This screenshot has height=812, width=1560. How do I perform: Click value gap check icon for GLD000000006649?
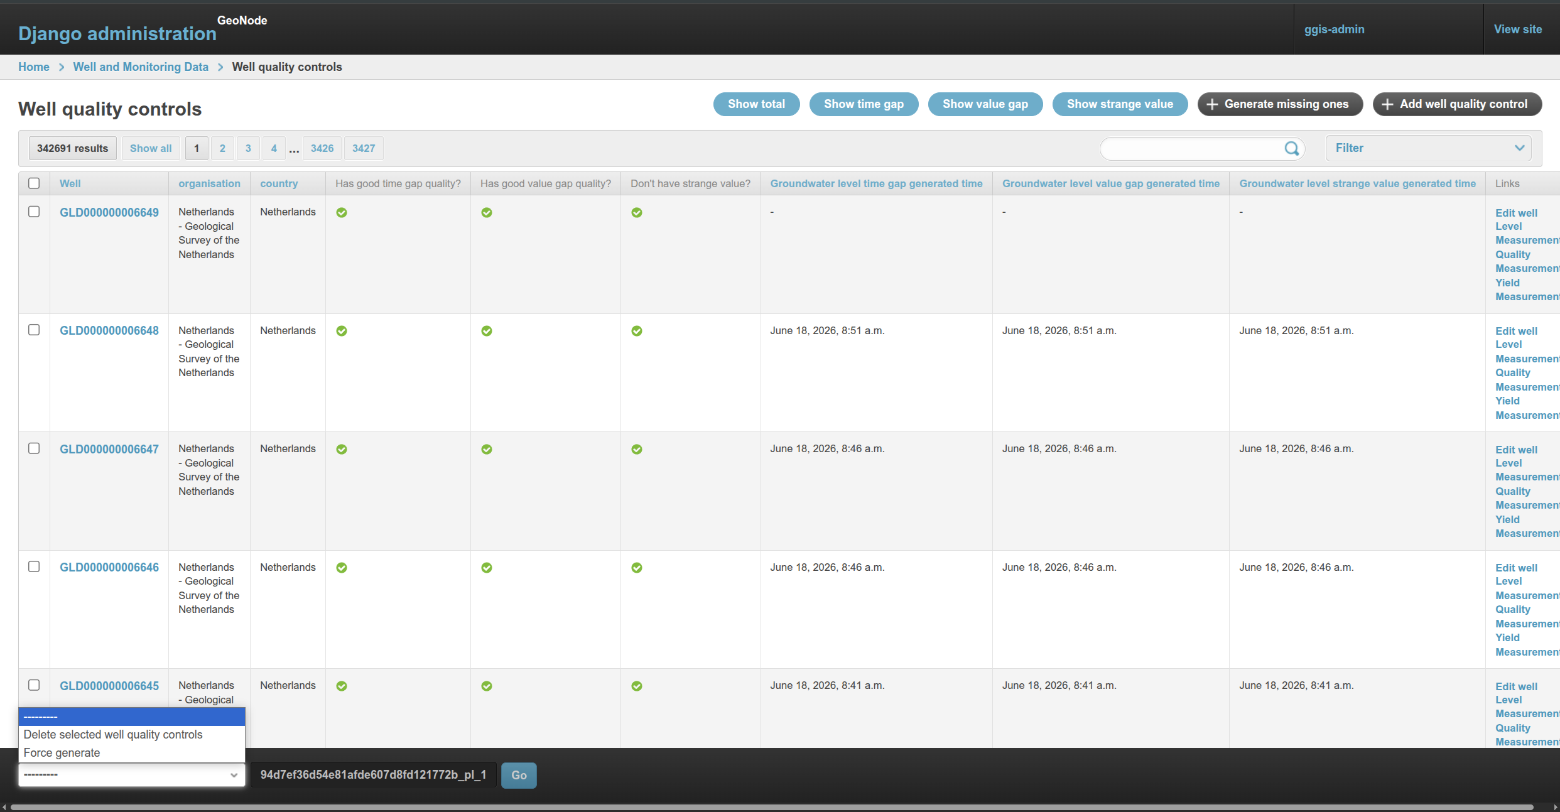pyautogui.click(x=487, y=213)
